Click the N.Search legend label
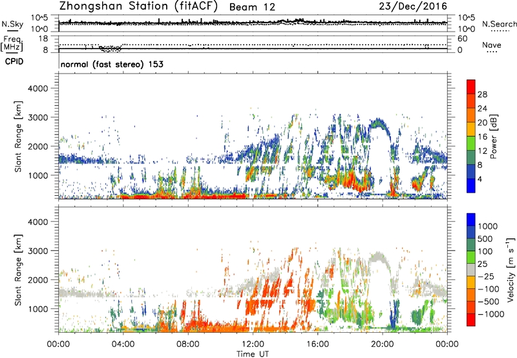 pos(499,24)
